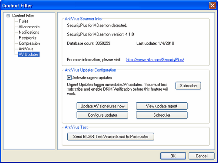Click SecurityPlus for MDaemon detected text
The width and height of the screenshot is (218, 163).
pos(97,26)
